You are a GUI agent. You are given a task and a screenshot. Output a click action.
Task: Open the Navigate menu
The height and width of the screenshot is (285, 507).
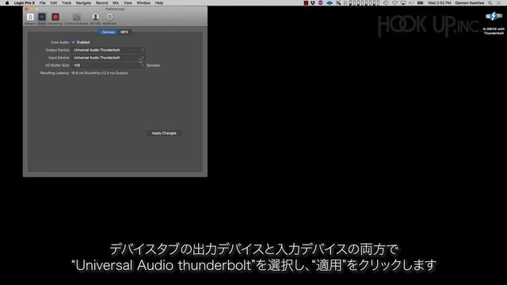[x=83, y=3]
